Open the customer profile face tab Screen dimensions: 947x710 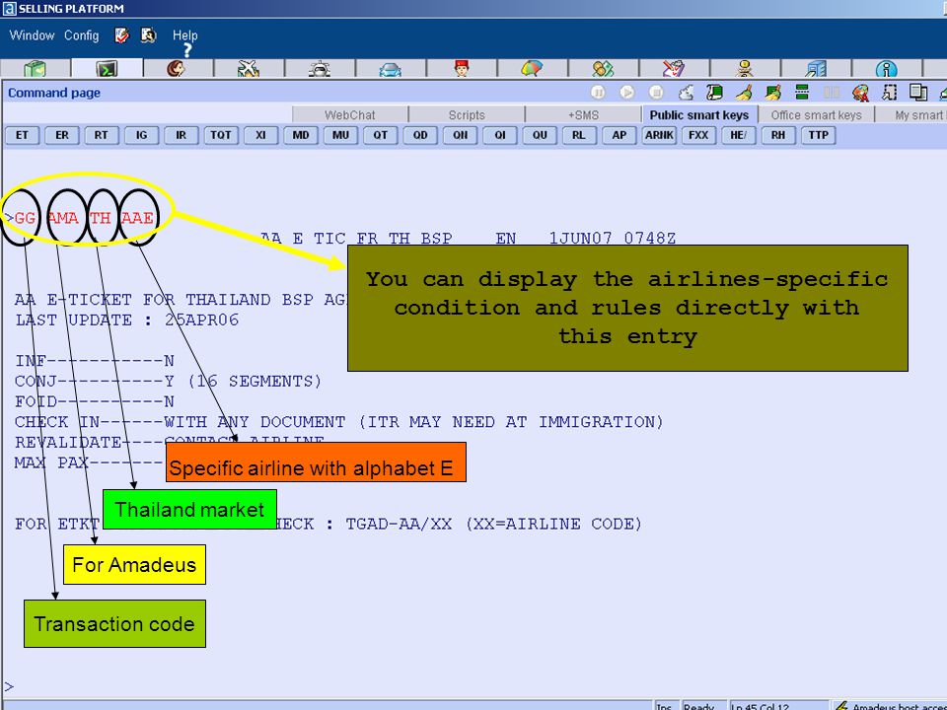(177, 68)
